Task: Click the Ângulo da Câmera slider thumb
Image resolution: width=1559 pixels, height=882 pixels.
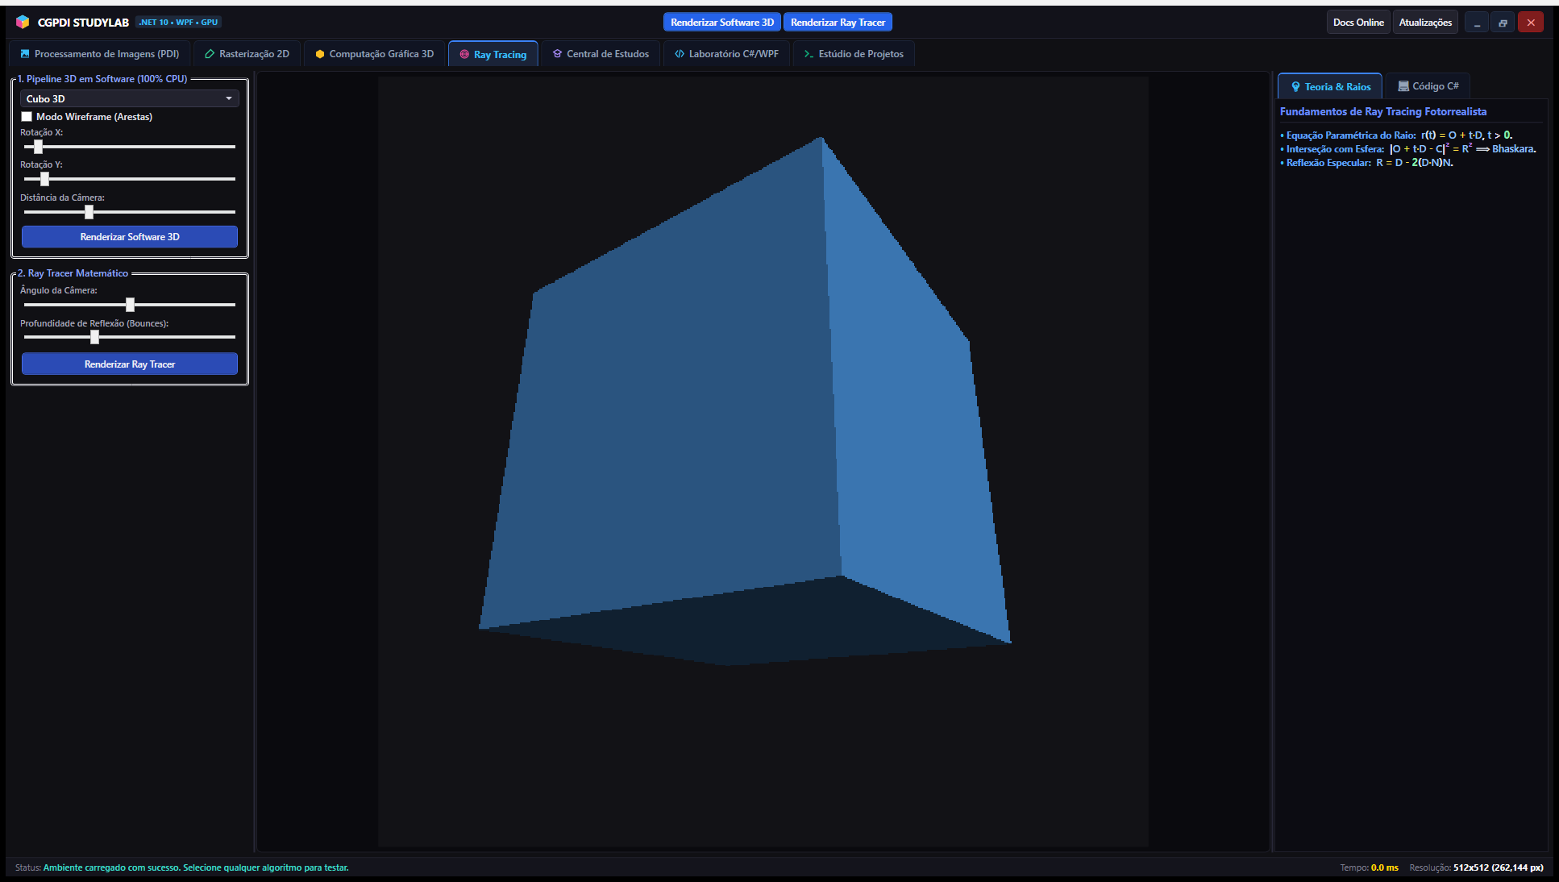Action: (x=130, y=305)
